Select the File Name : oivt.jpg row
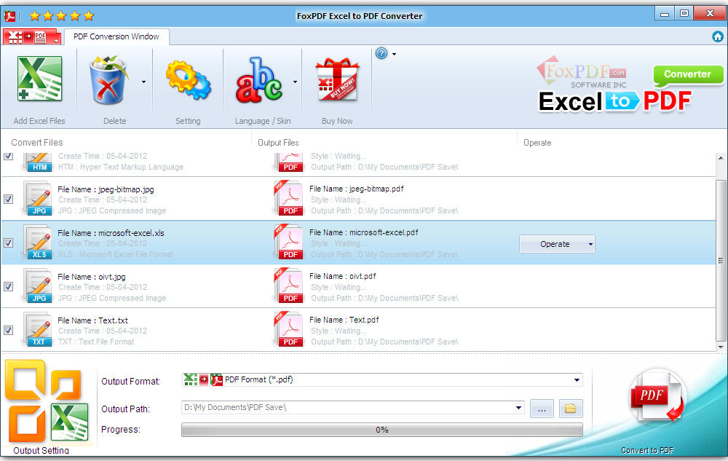Screen dimensions: 728x461 click(358, 286)
